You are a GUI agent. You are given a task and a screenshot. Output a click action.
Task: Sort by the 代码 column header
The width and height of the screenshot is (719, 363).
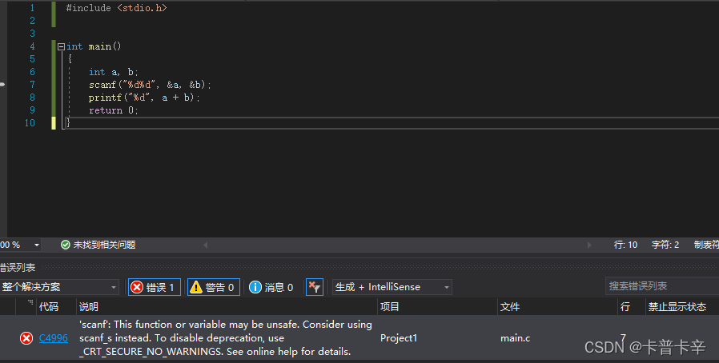click(x=49, y=307)
